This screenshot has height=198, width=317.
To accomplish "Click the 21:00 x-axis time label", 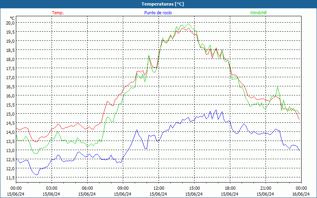I will click(x=265, y=188).
